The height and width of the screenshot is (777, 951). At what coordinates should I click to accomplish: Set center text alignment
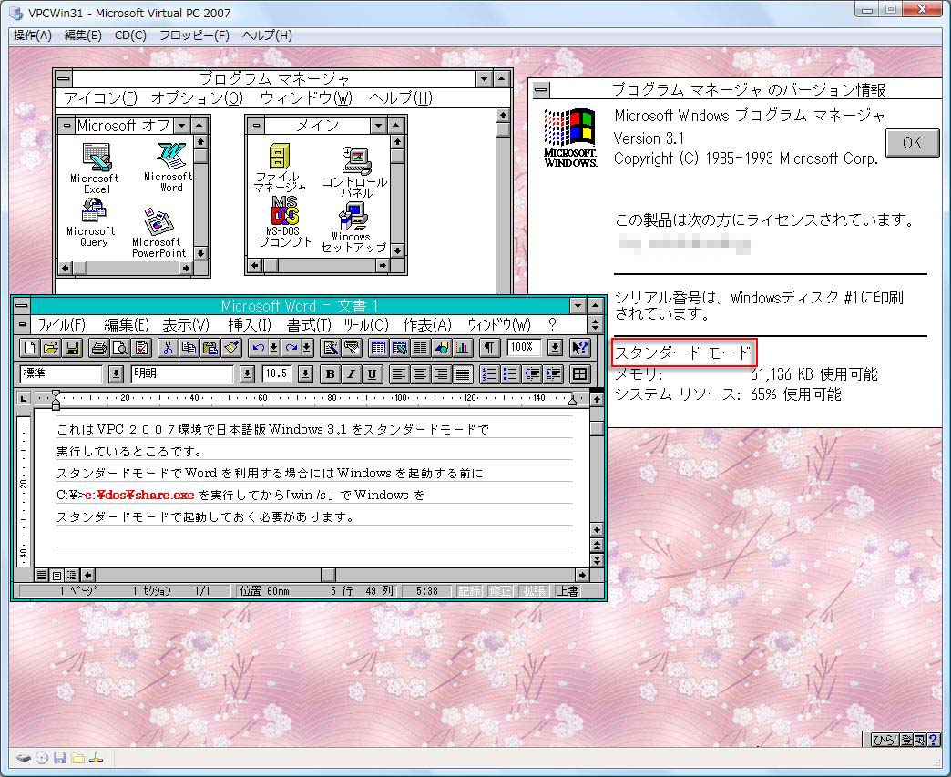[x=420, y=374]
